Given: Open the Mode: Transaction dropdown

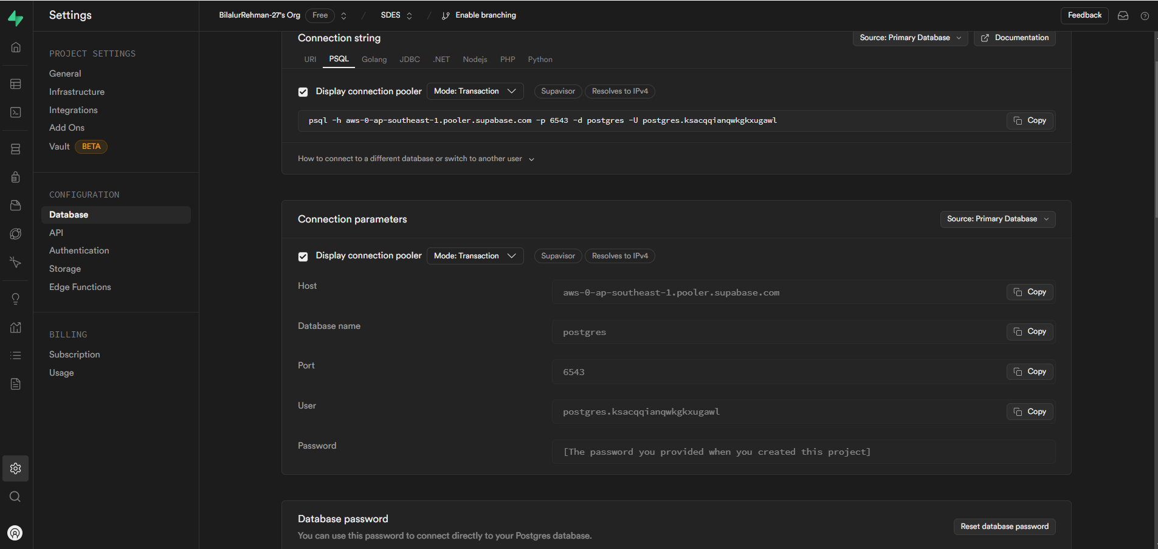Looking at the screenshot, I should (475, 91).
